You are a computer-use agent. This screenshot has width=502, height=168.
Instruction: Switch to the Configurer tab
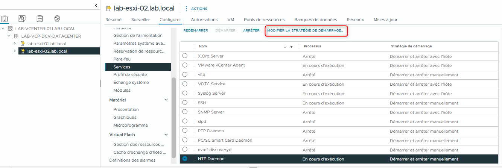pyautogui.click(x=170, y=20)
